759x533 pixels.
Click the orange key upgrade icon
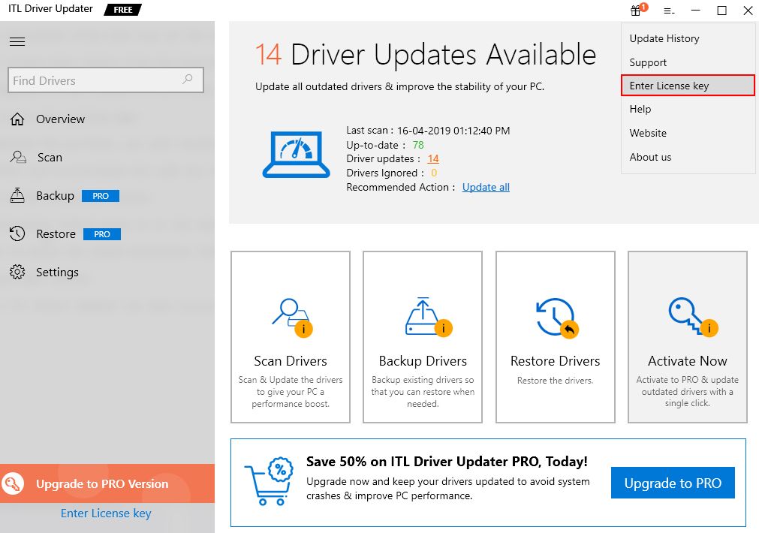(13, 483)
